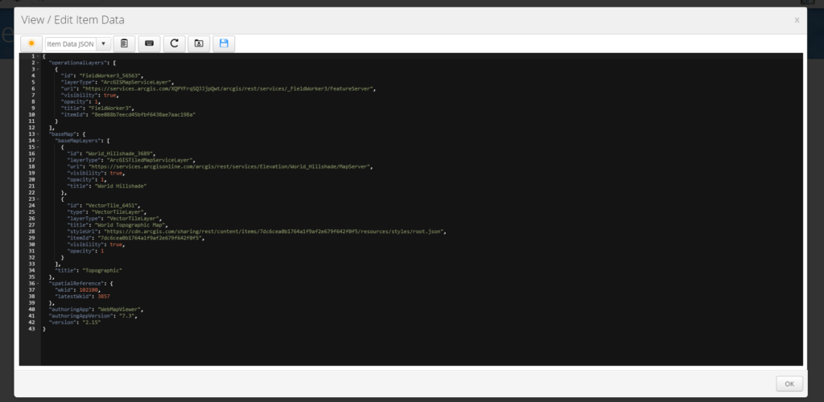Screen dimensions: 824x402
Task: Click the folder-with-arrow icon in the toolbar
Action: (x=199, y=43)
